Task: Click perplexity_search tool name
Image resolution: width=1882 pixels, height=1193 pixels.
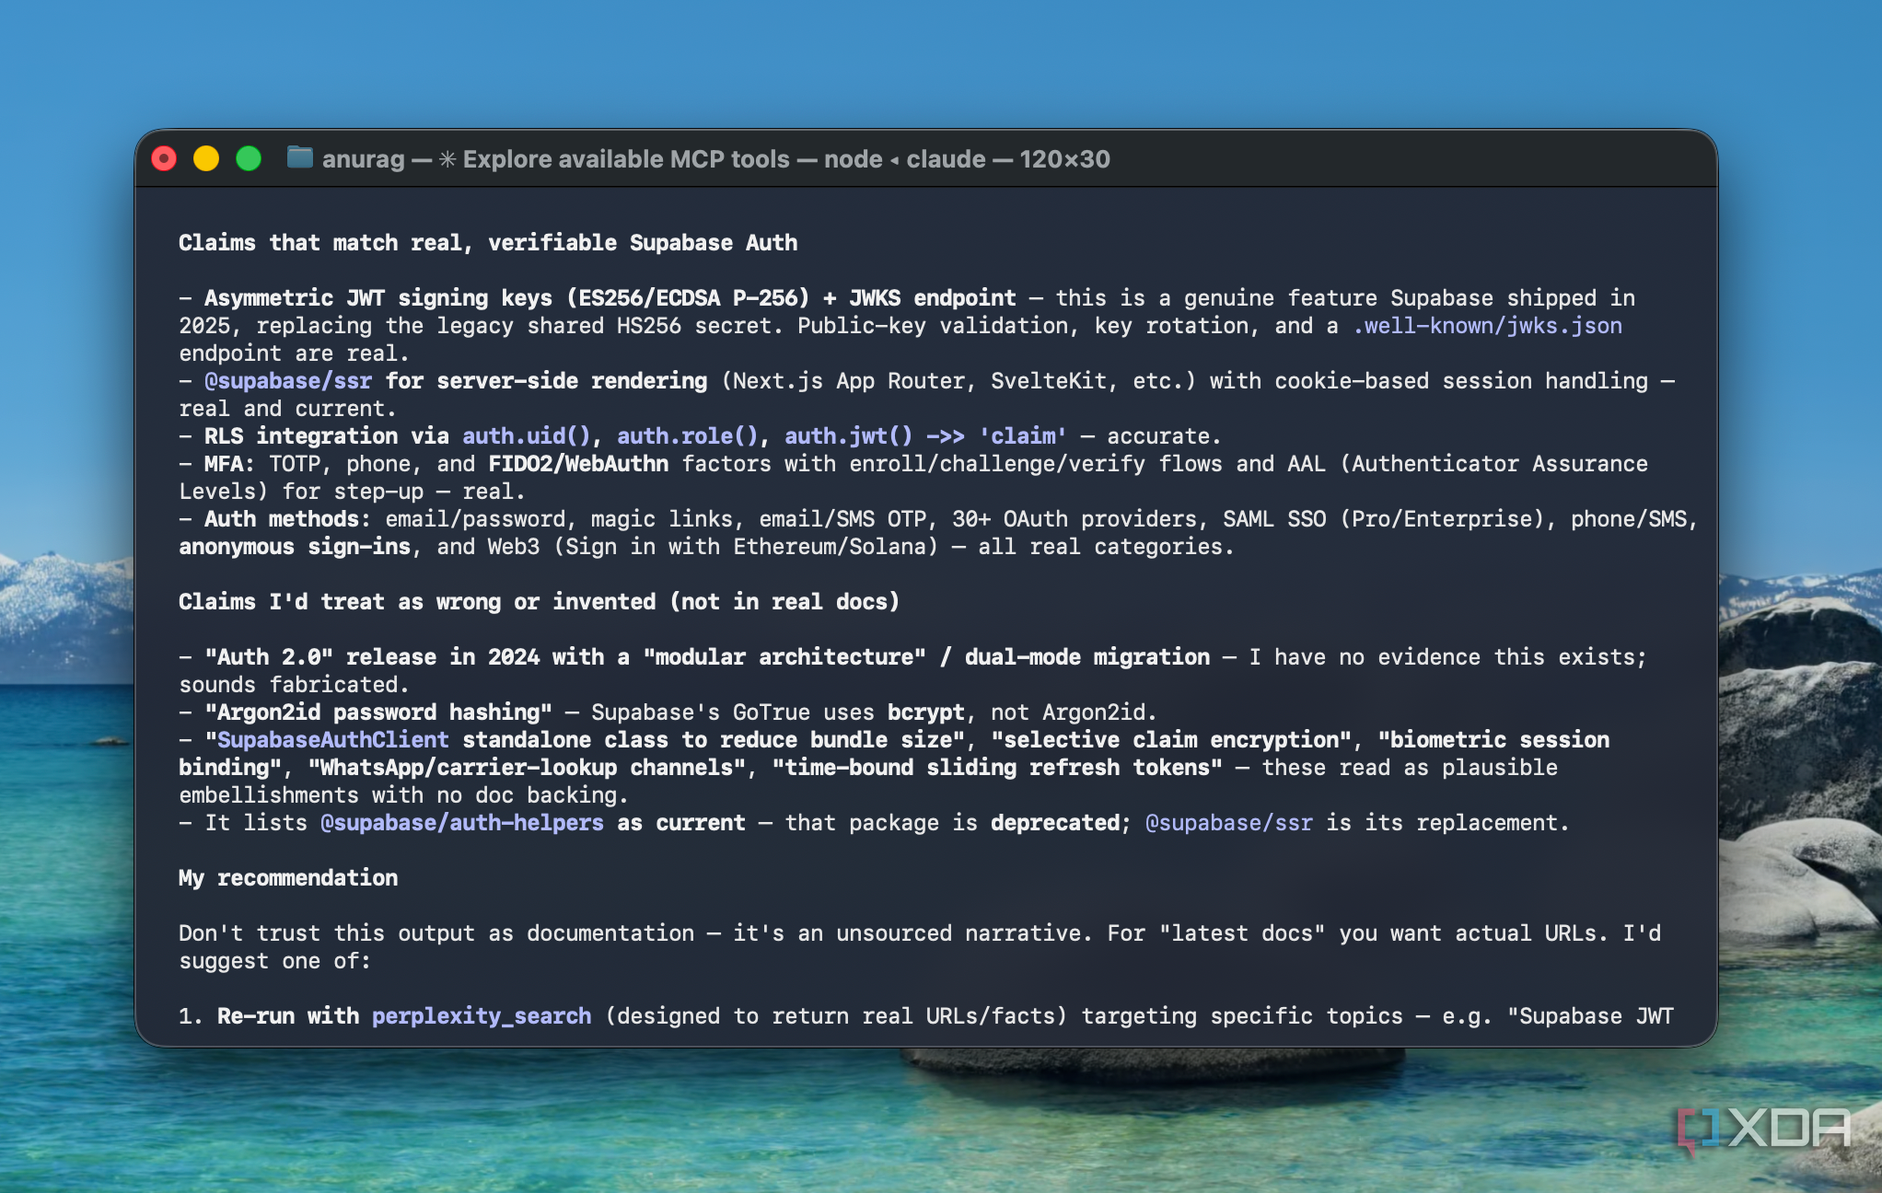Action: click(x=482, y=1016)
